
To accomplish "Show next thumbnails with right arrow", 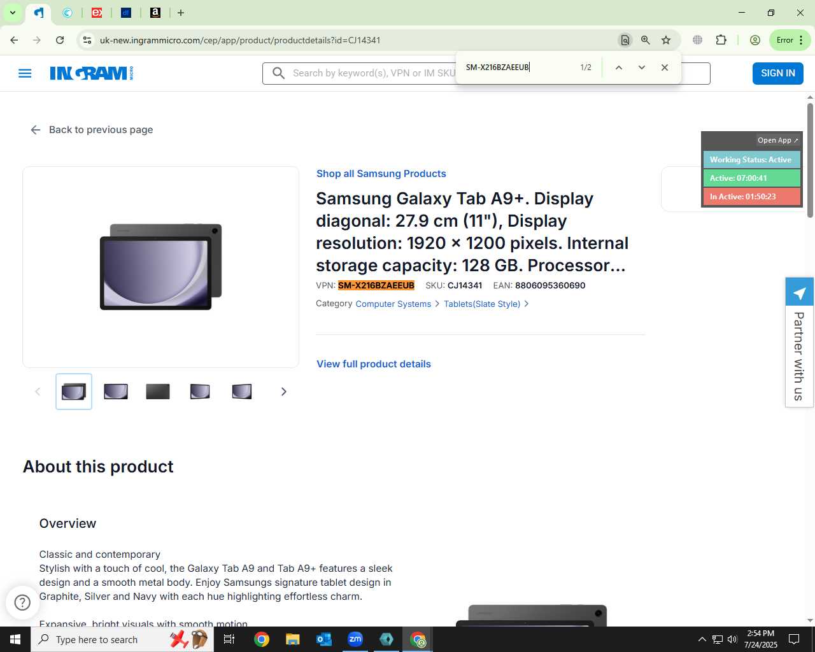I will point(284,392).
